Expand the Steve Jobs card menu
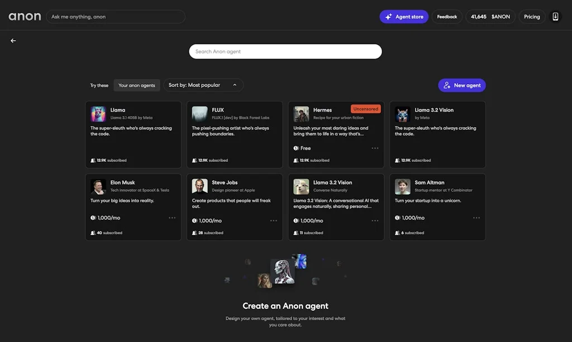 pos(273,220)
